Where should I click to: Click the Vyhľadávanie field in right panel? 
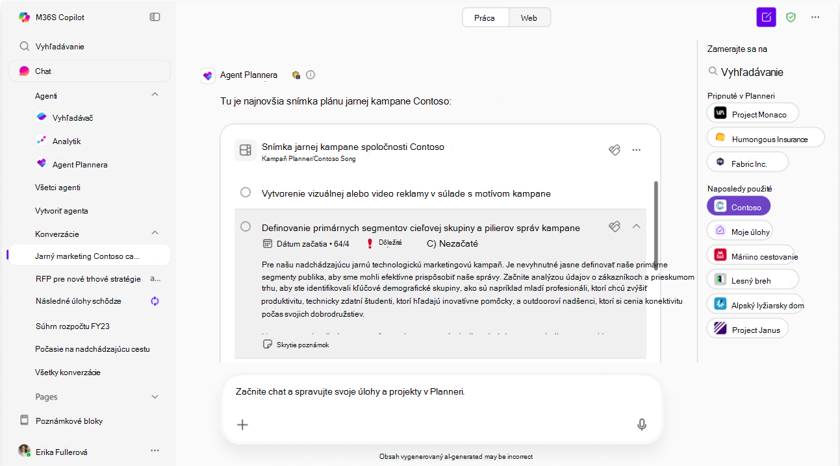coord(746,72)
